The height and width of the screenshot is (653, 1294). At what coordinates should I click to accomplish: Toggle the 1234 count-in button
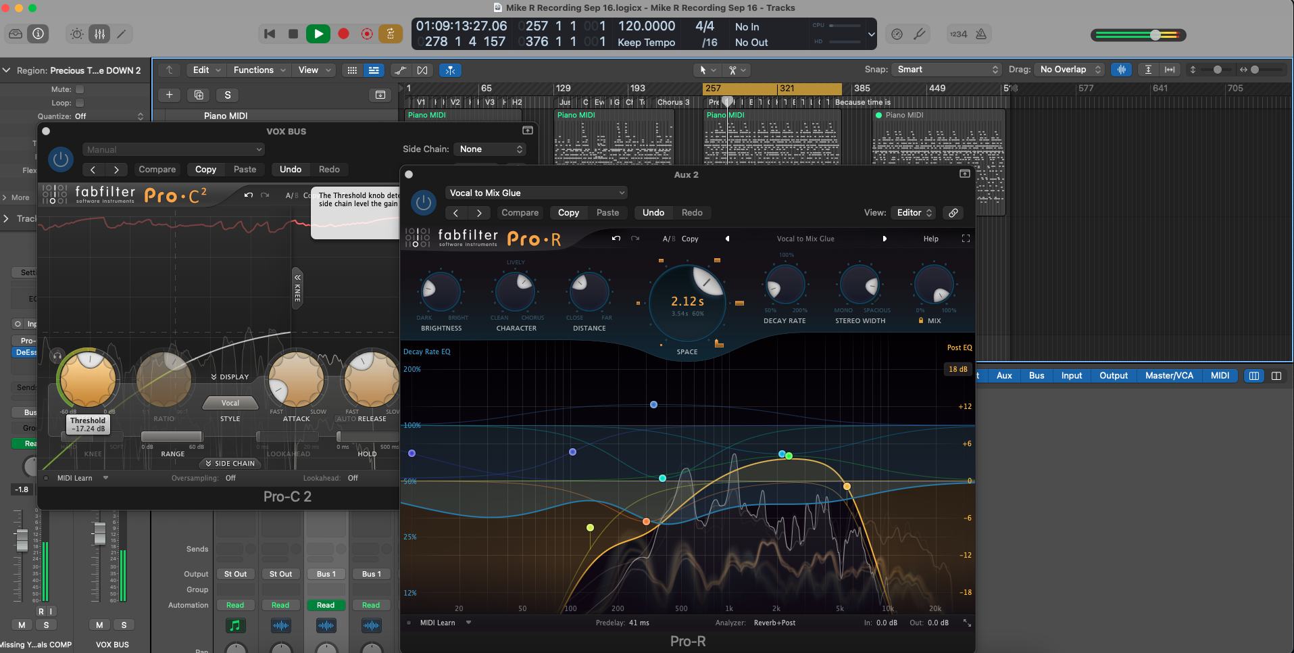tap(958, 34)
